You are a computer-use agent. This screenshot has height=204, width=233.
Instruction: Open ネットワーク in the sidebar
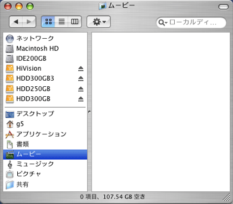pyautogui.click(x=45, y=39)
